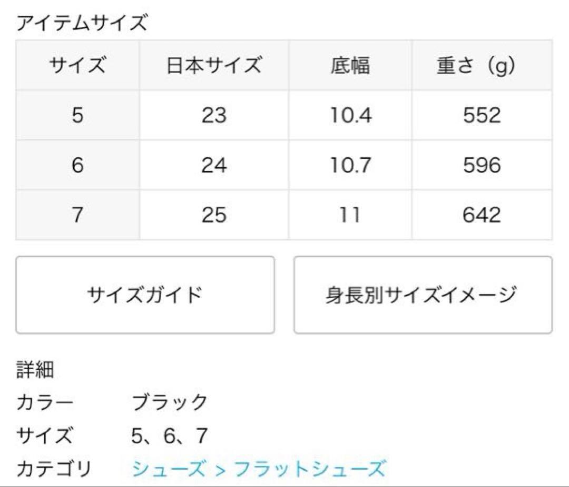Click the 底幅 column header
Image resolution: width=569 pixels, height=487 pixels.
point(350,65)
